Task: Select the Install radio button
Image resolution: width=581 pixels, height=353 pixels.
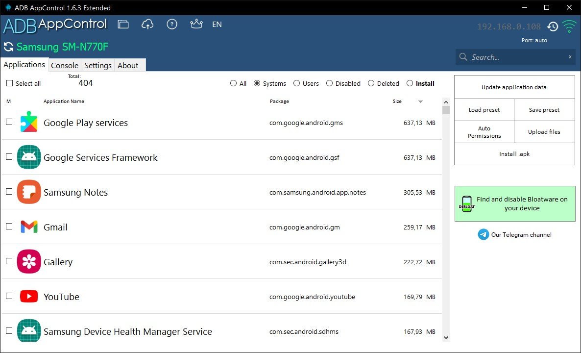Action: tap(410, 83)
